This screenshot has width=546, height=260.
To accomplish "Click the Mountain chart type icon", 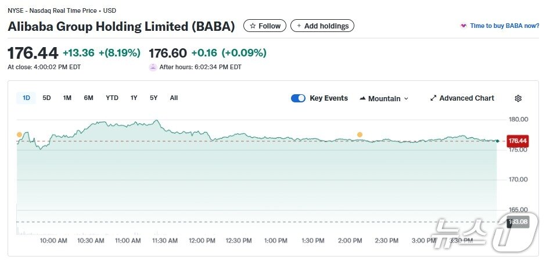I will tap(363, 98).
